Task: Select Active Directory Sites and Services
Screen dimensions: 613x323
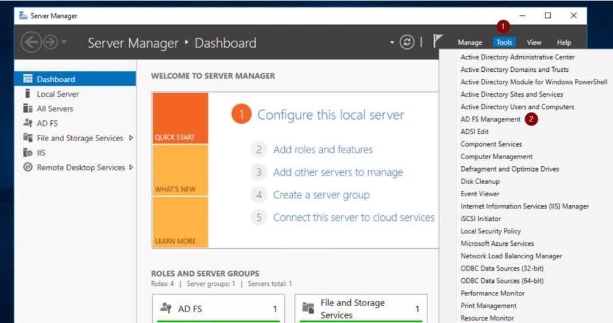Action: 512,95
